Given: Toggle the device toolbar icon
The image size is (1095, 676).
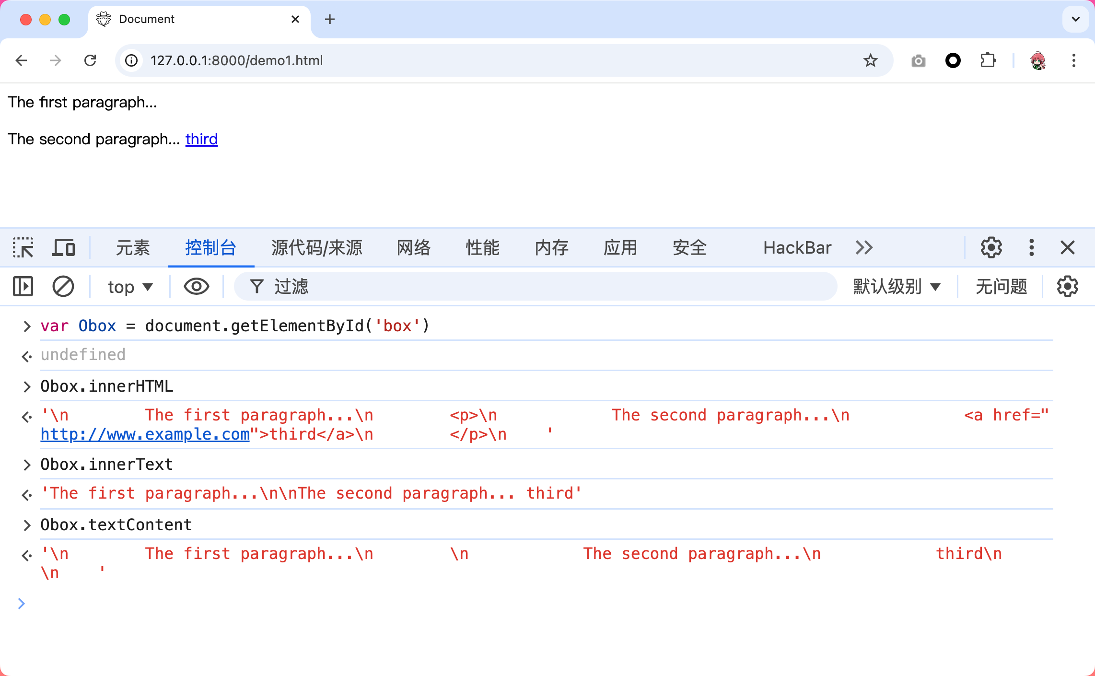Looking at the screenshot, I should click(63, 248).
